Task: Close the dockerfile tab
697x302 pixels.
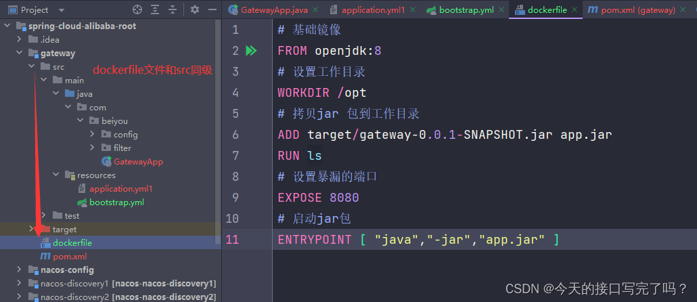Action: coord(575,9)
